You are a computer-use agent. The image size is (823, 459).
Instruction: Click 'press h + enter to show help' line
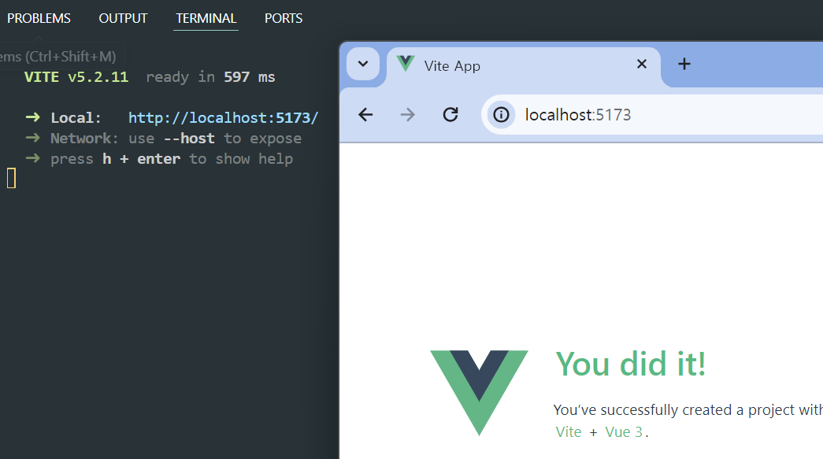172,159
